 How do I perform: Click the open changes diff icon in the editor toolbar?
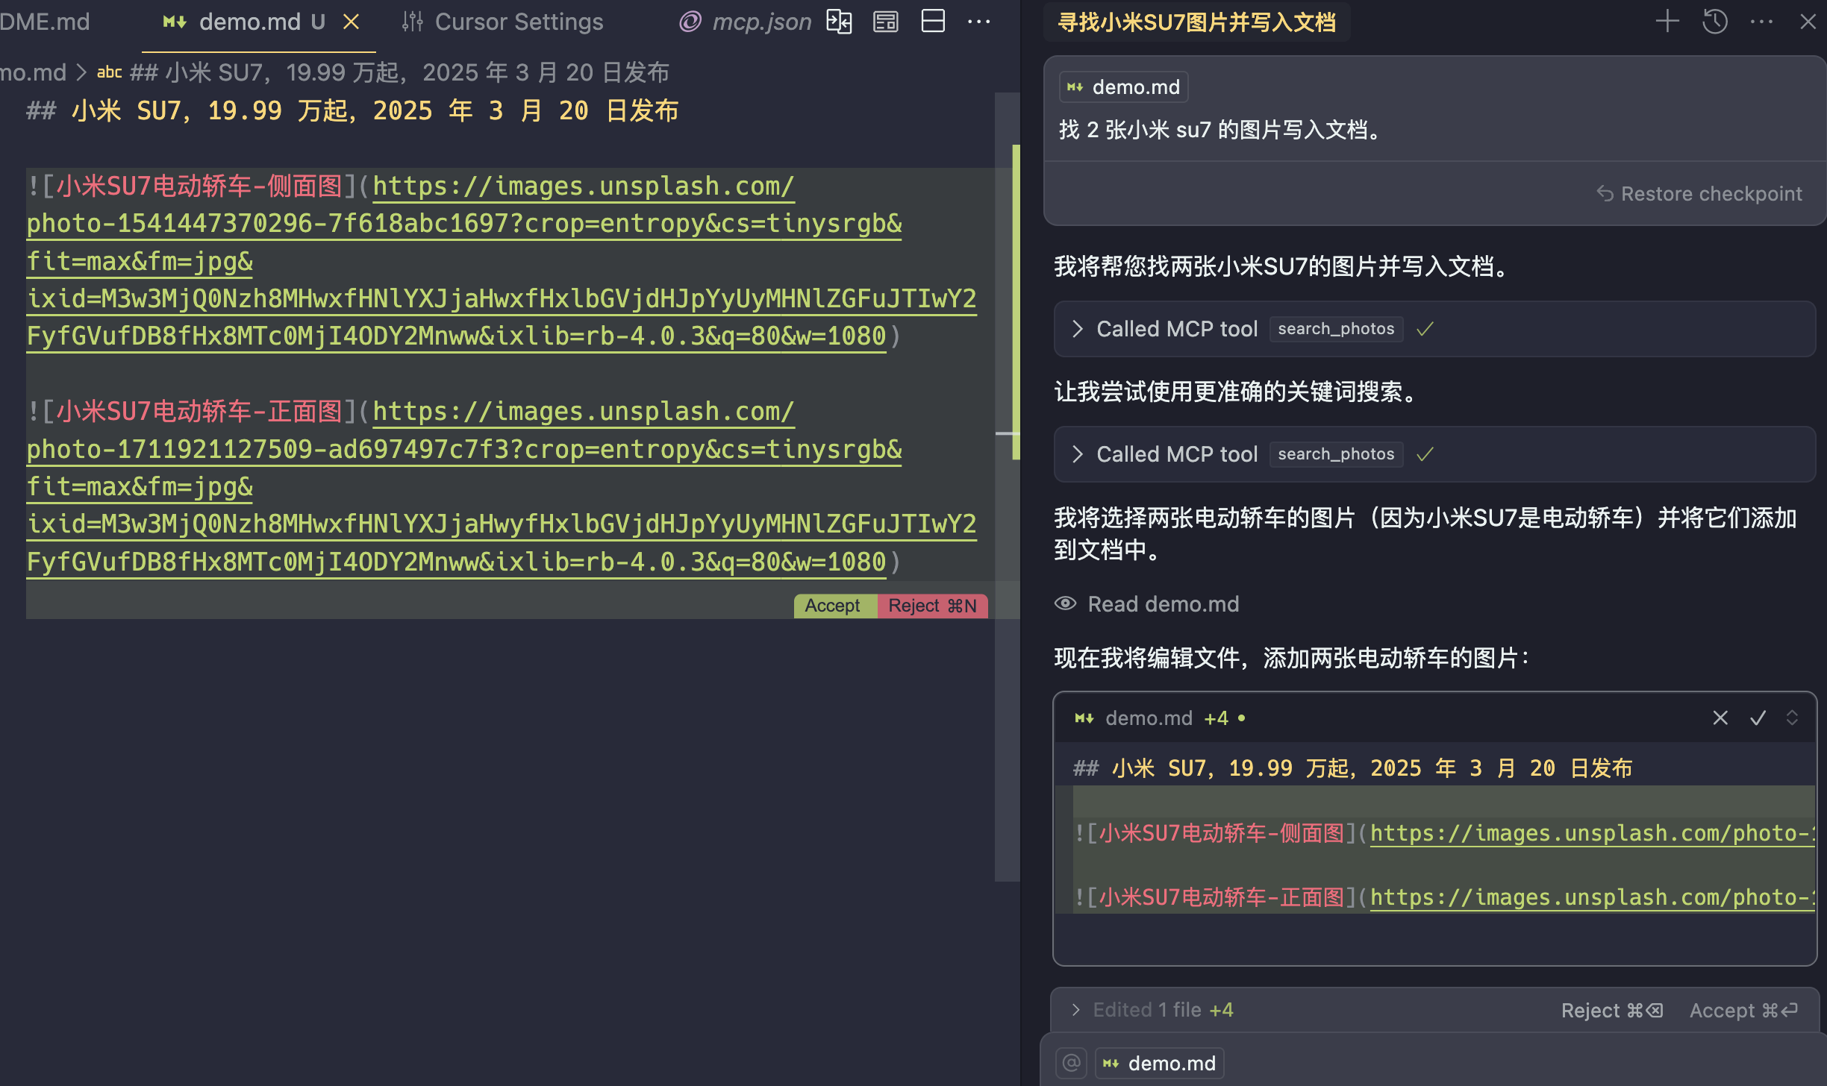click(x=839, y=22)
